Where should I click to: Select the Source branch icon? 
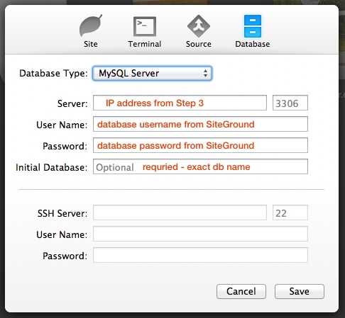199,26
